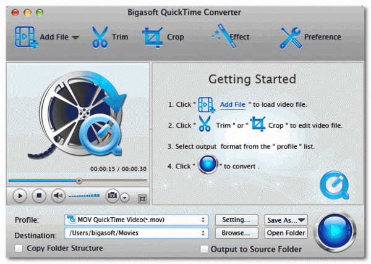
Task: Click the green zoom window button
Action: (40, 12)
